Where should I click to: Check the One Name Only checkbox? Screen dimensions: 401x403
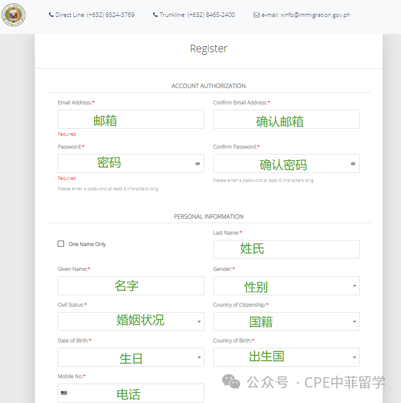[61, 244]
